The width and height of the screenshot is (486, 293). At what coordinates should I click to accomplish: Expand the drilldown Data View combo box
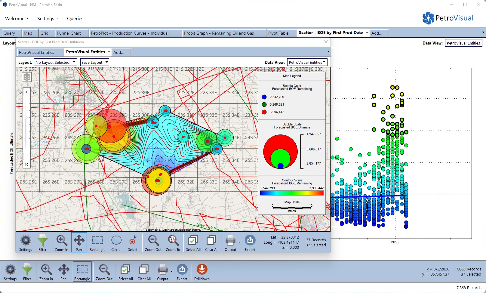(x=307, y=62)
